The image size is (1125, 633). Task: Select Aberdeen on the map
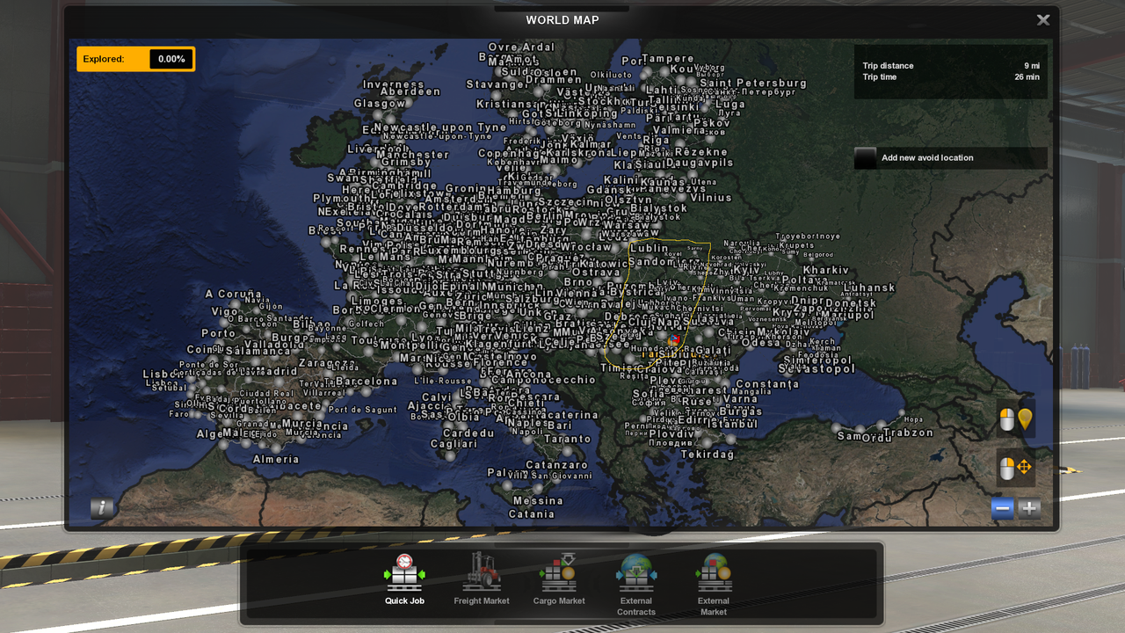[410, 91]
